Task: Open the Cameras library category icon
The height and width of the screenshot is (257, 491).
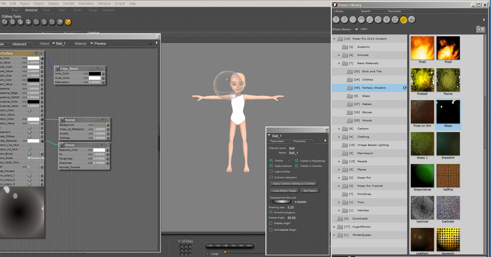Action: pos(395,20)
